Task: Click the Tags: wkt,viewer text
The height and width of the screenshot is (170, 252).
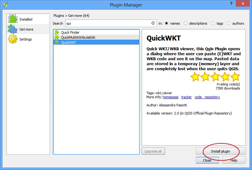Action: coord(159,93)
